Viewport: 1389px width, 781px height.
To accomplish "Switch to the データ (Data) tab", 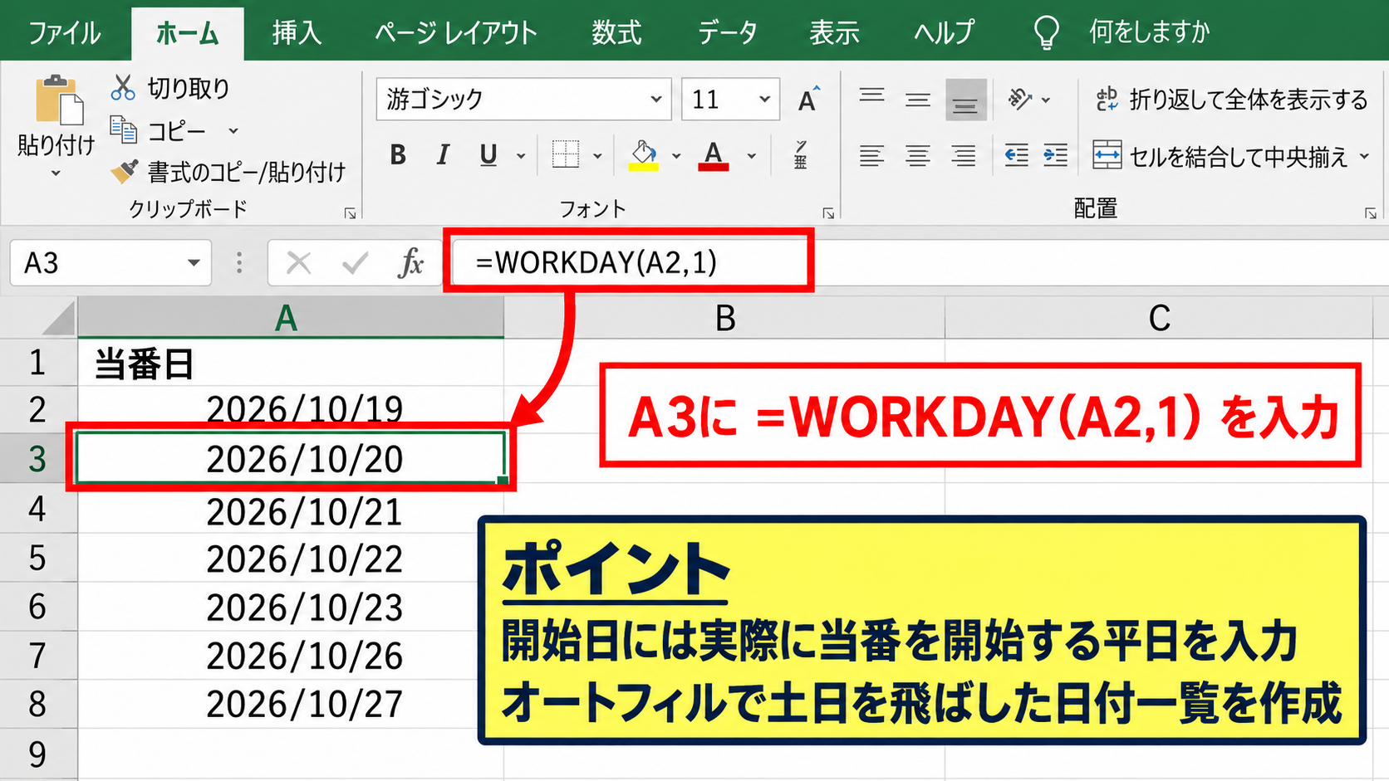I will coord(728,32).
